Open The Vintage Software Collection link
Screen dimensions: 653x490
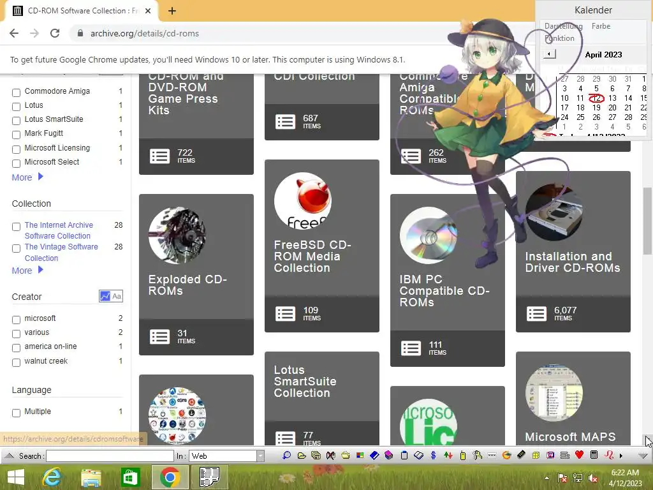click(x=61, y=253)
